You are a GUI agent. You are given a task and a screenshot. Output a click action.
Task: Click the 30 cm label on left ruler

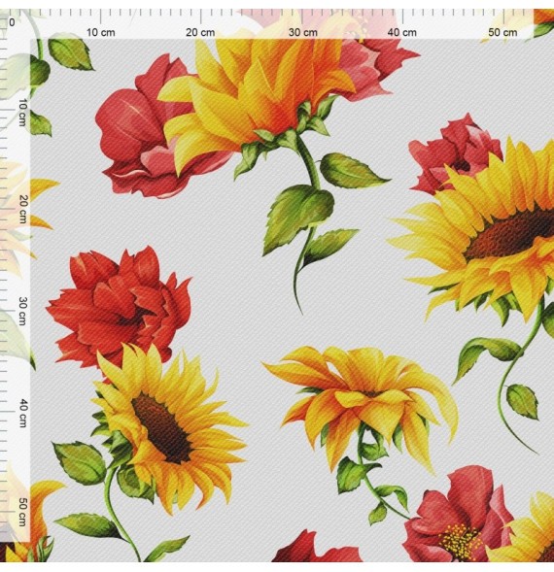pos(22,311)
